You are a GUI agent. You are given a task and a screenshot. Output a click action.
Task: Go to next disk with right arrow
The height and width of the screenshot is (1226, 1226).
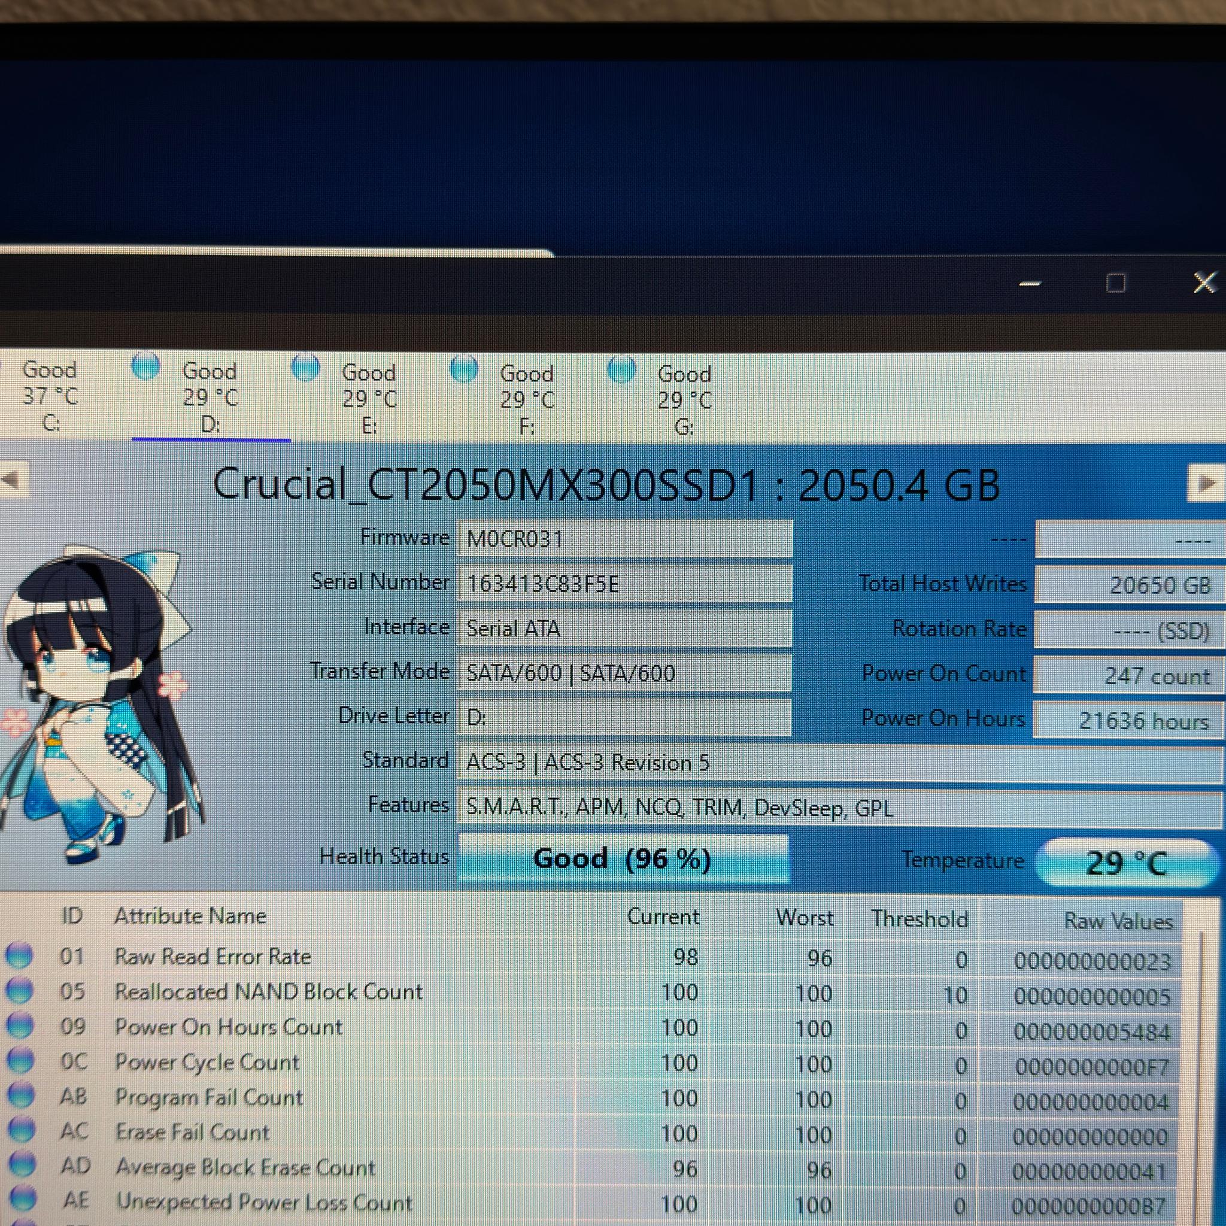1205,484
